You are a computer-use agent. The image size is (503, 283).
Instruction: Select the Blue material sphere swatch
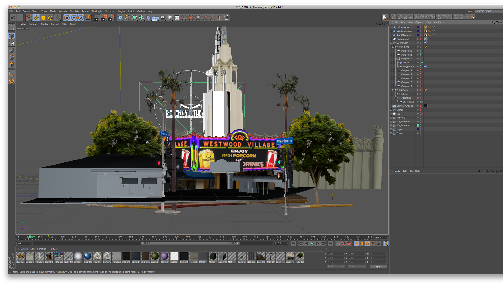coord(88,256)
